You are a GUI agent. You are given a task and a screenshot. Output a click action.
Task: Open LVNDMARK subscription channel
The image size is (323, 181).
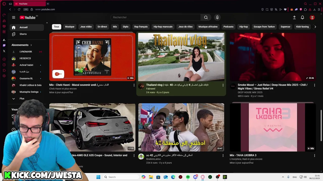[x=27, y=52]
